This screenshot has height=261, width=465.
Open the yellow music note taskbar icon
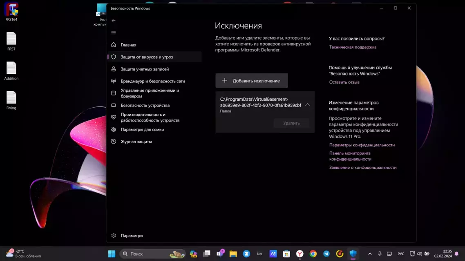pyautogui.click(x=340, y=254)
